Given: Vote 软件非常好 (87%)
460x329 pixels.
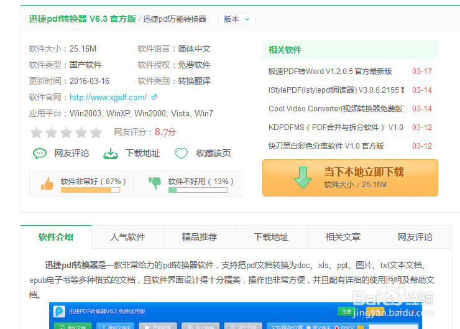Looking at the screenshot, I should (82, 183).
